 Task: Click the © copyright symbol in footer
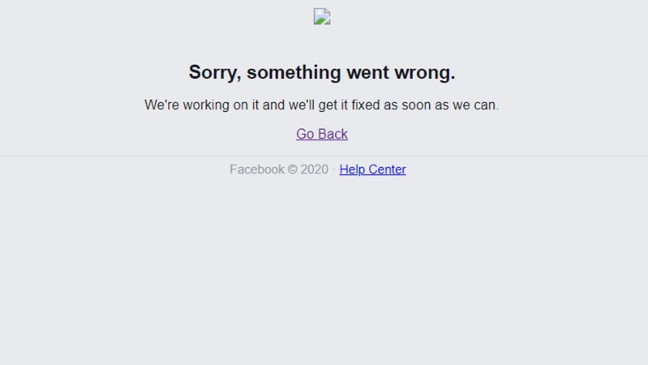tap(292, 170)
